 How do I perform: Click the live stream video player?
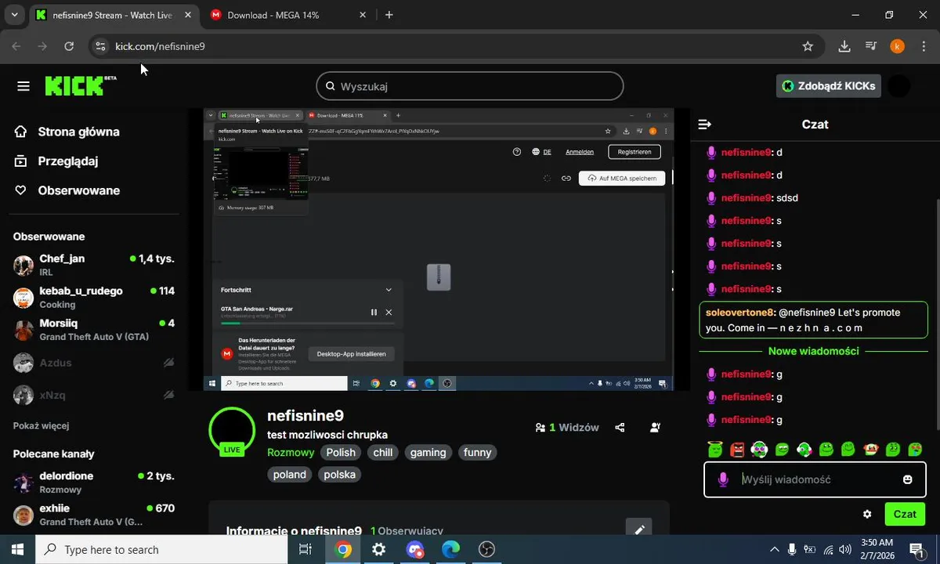tap(439, 249)
